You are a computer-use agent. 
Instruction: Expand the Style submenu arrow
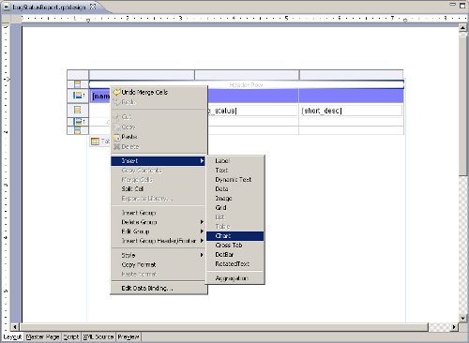click(202, 255)
